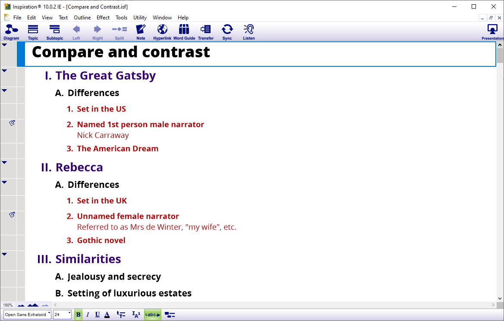Collapse the Compare and contrast main idea
This screenshot has width=504, height=321.
pyautogui.click(x=4, y=45)
